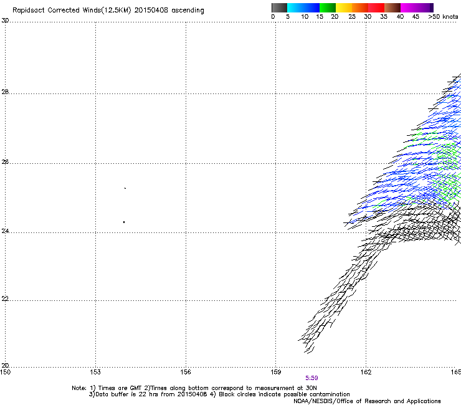Image resolution: width=461 pixels, height=405 pixels.
Task: Click the '>50 knots' legend label
Action: (x=443, y=17)
